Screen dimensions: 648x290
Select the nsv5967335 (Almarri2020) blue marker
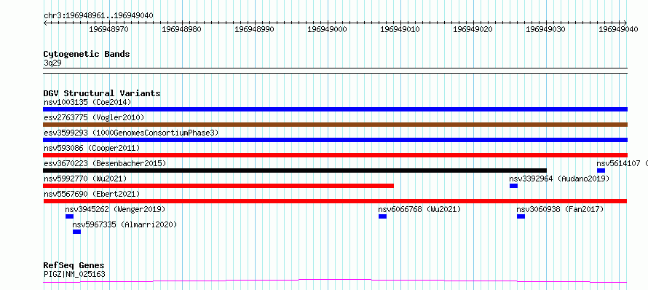pos(77,232)
